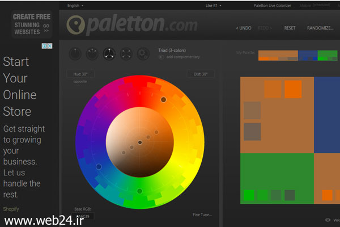Click the Paletton logo icon
This screenshot has height=227, width=340.
[x=75, y=25]
